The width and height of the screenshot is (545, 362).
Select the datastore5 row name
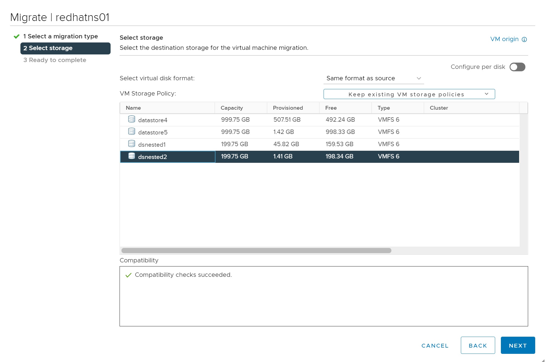(x=153, y=132)
